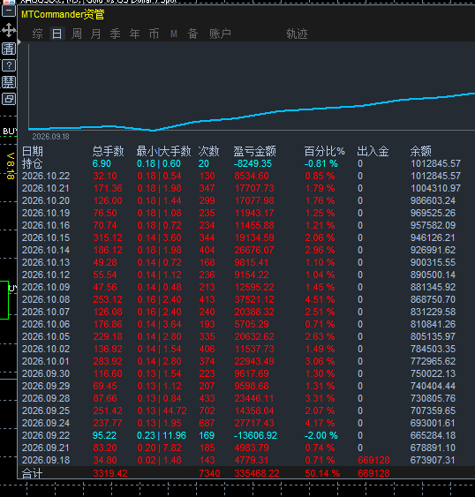Click the overlapping windows restore icon
Screen dimensions: 475x497
[x=9, y=99]
